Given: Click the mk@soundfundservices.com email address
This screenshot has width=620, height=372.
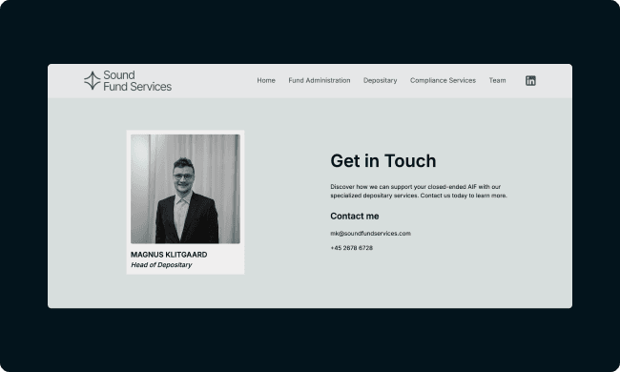Looking at the screenshot, I should point(370,234).
